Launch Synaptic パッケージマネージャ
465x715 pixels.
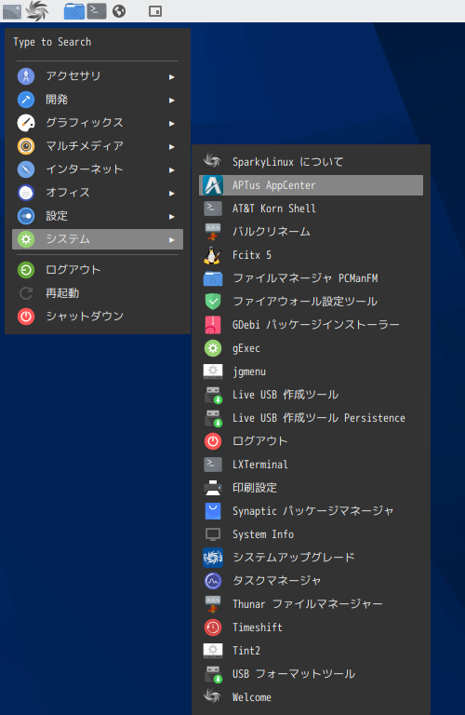(311, 511)
